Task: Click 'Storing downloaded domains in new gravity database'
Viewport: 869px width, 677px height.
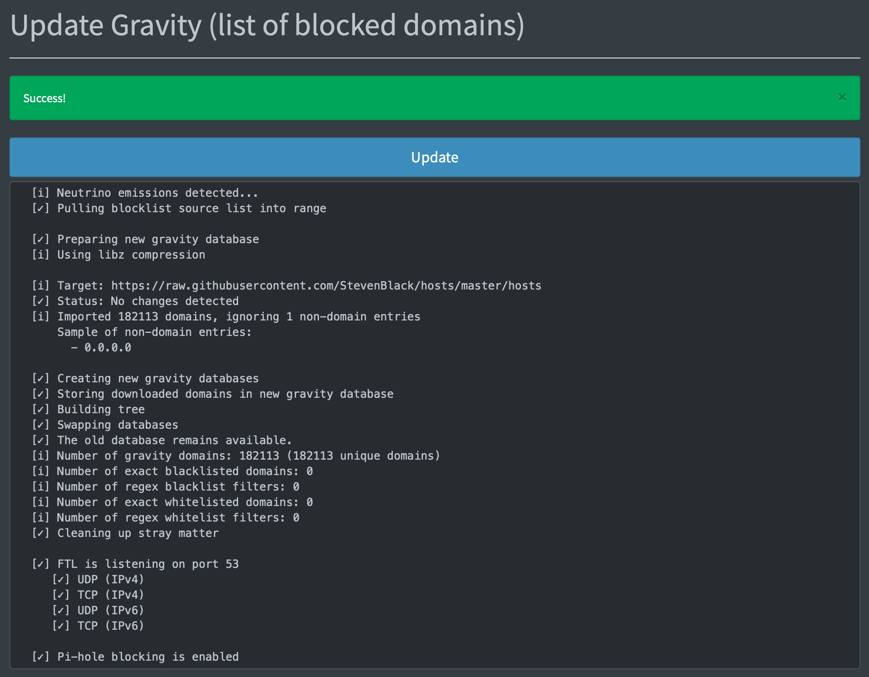Action: click(x=212, y=394)
